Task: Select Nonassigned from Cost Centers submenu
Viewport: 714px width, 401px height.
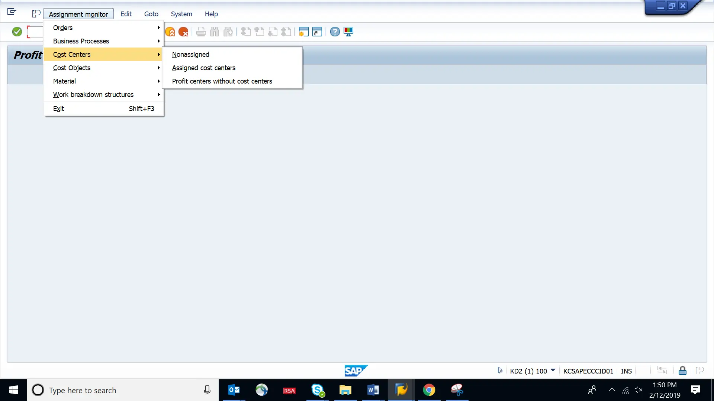Action: click(x=191, y=54)
